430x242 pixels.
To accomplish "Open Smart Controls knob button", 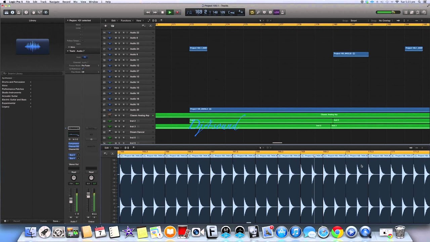I will (33, 12).
